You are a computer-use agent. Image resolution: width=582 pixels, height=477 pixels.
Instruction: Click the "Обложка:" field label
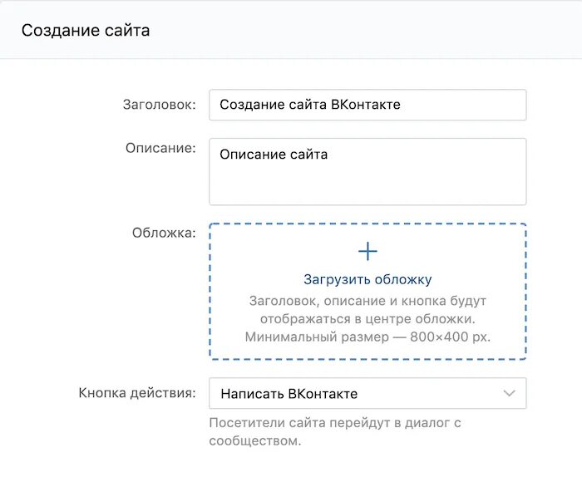164,233
